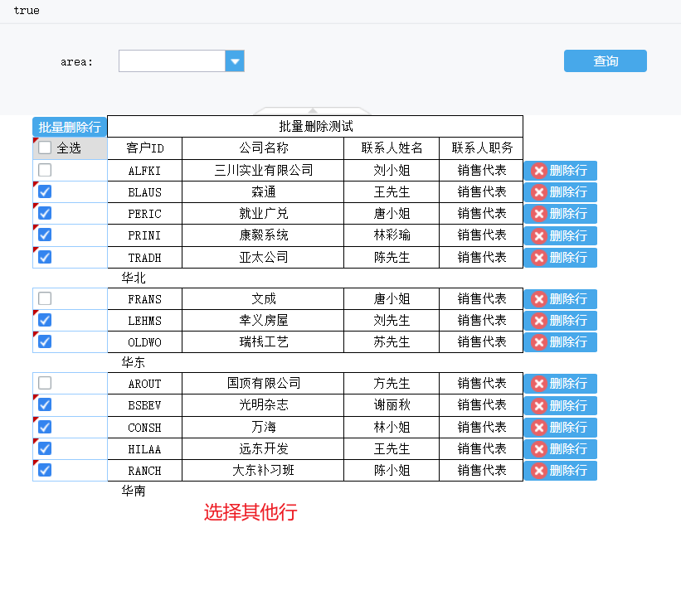Click 删除行 label for 文成 row
Screen dimensions: 681x605
(x=568, y=299)
